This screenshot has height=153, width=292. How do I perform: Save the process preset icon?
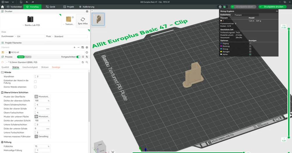click(83, 62)
